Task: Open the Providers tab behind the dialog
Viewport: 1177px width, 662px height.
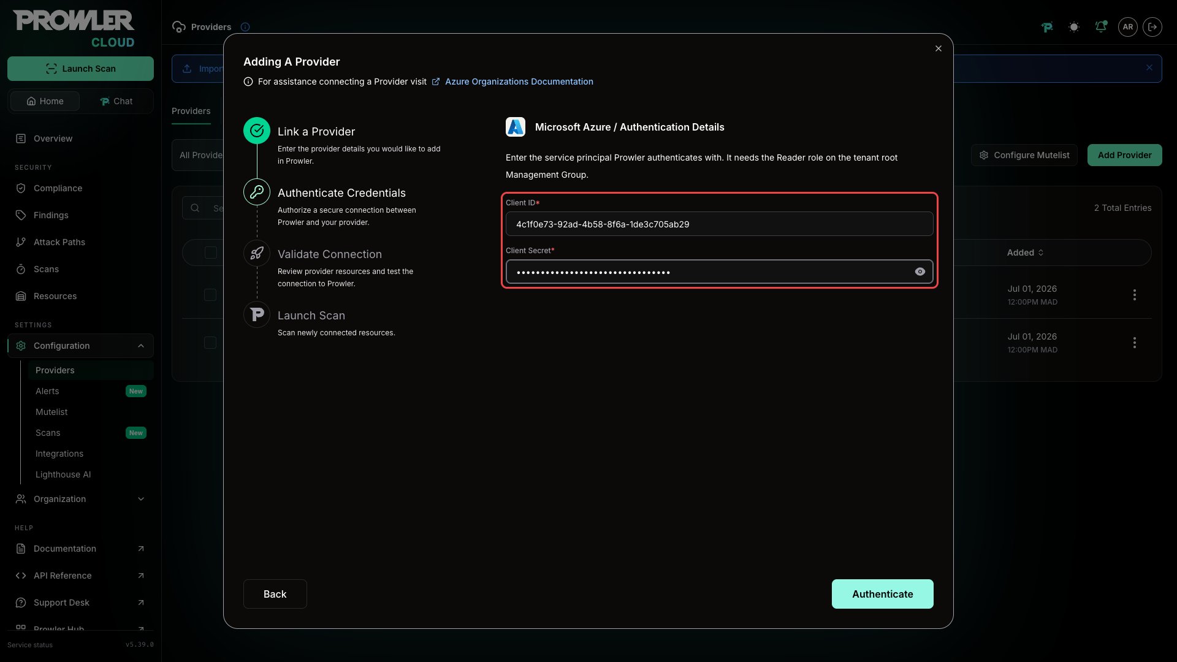Action: pyautogui.click(x=191, y=111)
